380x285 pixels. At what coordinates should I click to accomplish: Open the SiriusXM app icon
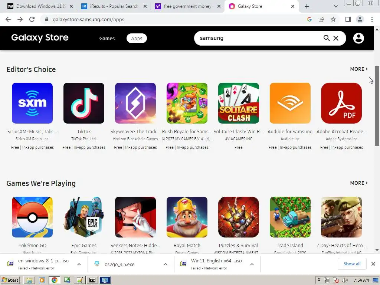pos(32,103)
